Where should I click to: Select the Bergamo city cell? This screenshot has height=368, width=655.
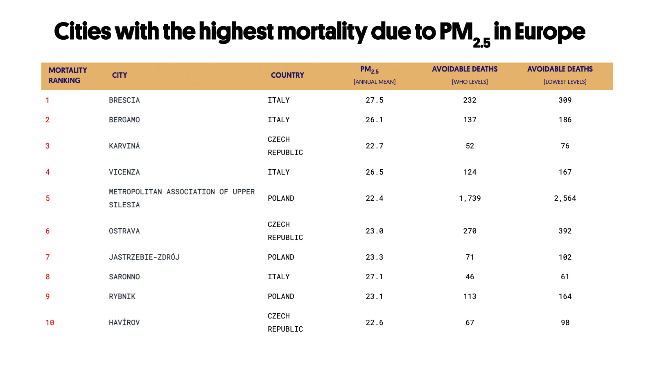point(124,120)
